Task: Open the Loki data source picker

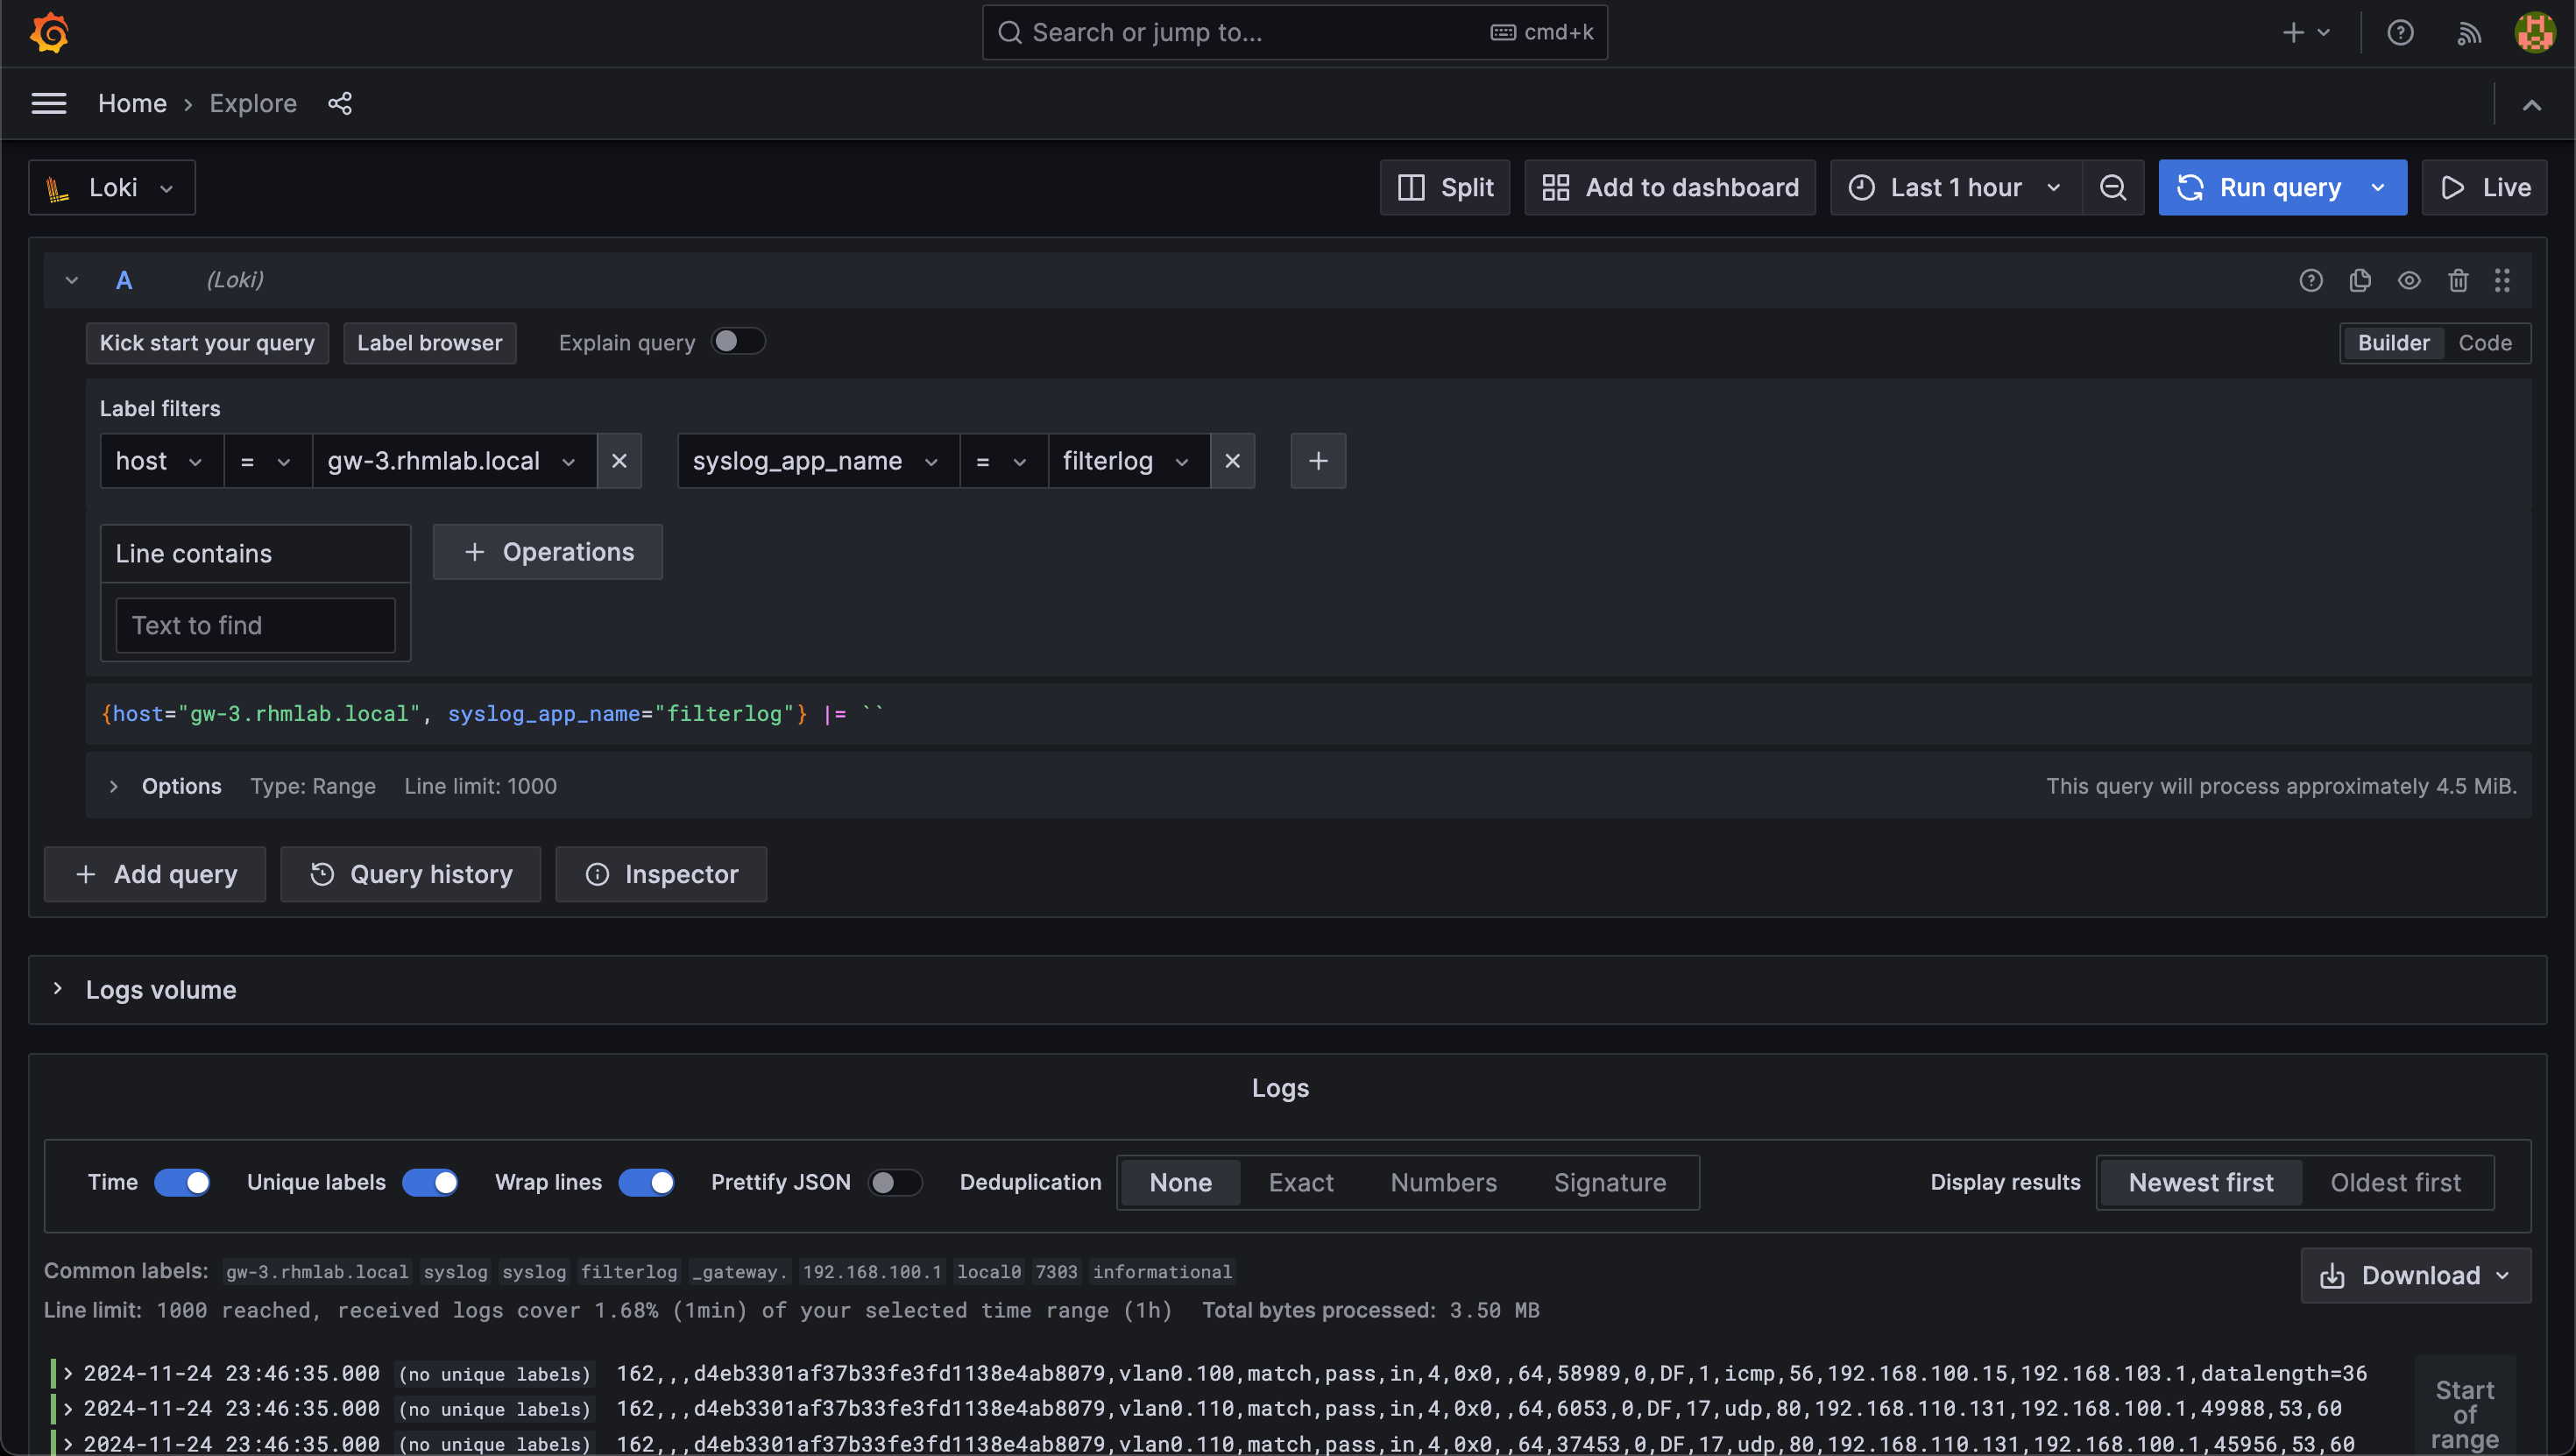Action: (112, 187)
